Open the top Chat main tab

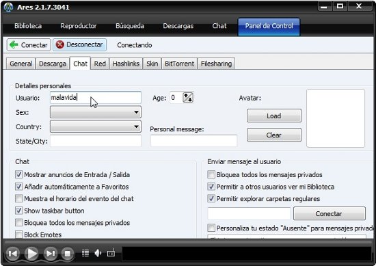[x=219, y=26]
